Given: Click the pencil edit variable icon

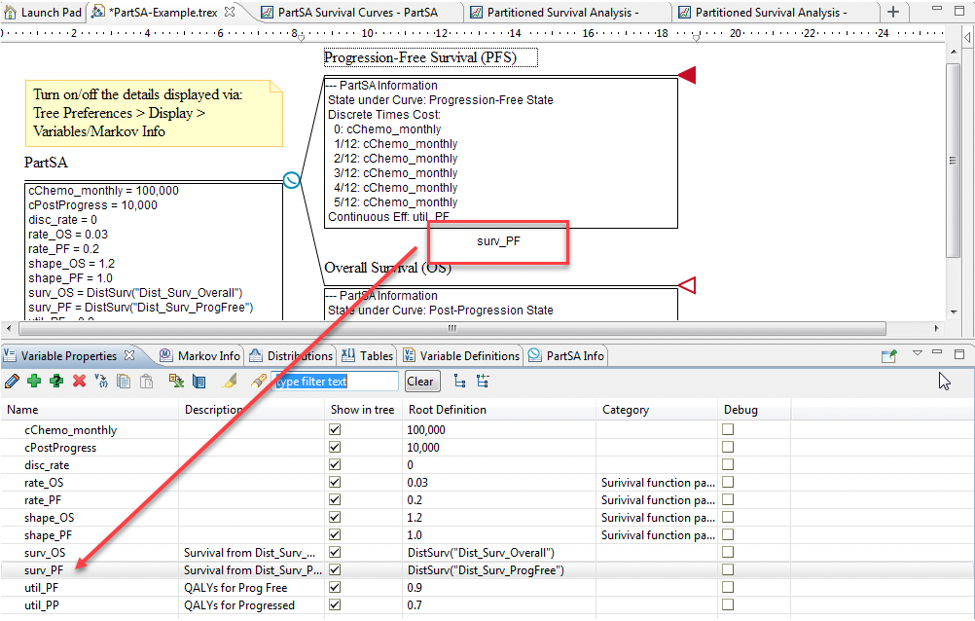Looking at the screenshot, I should (12, 382).
